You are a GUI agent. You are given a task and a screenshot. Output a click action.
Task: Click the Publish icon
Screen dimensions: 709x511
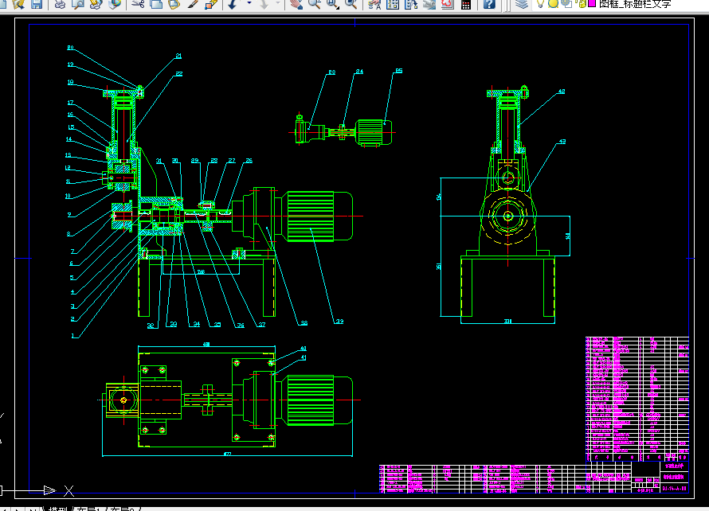(96, 4)
